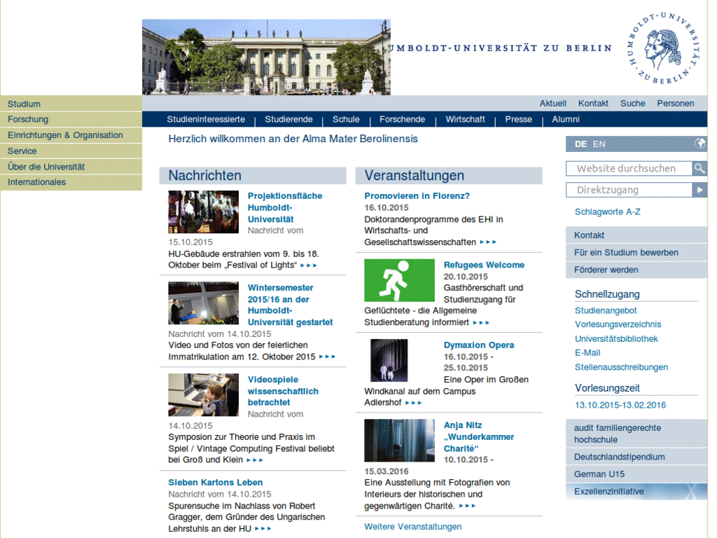717x538 pixels.
Task: Click the Humboldt University seal logo
Action: [x=664, y=48]
